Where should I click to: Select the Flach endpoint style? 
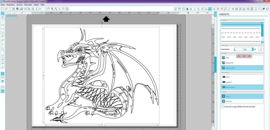(242, 77)
